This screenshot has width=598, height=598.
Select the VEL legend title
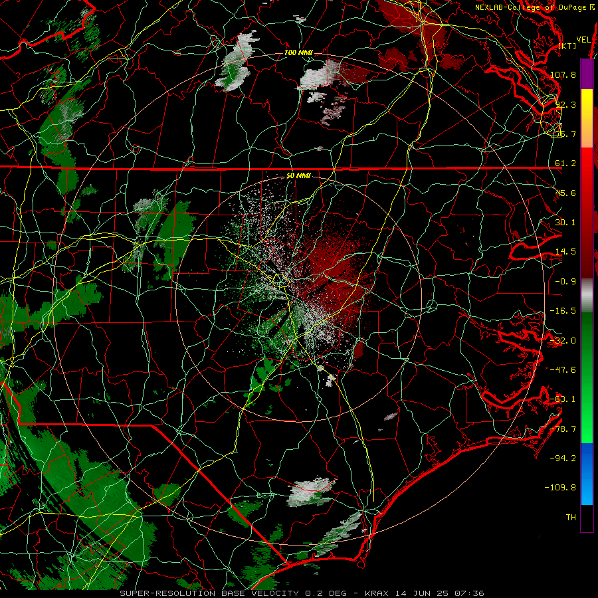[x=583, y=40]
